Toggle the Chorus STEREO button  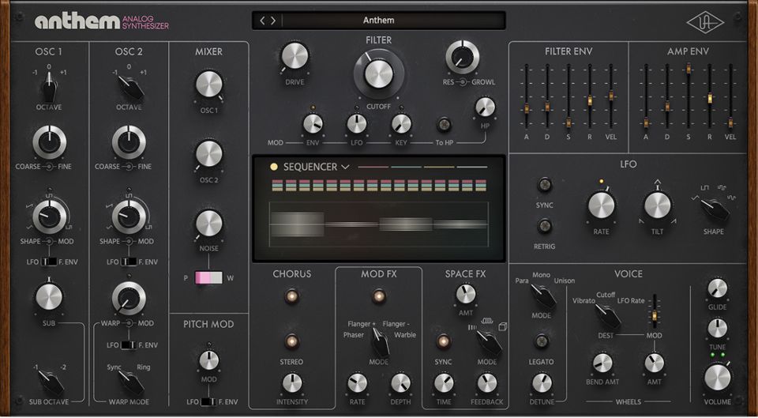[x=291, y=341]
